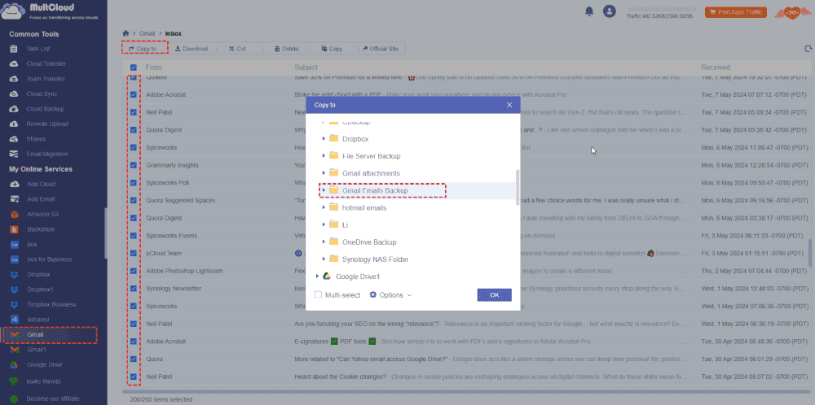Open the Backblaze service icon

point(15,229)
